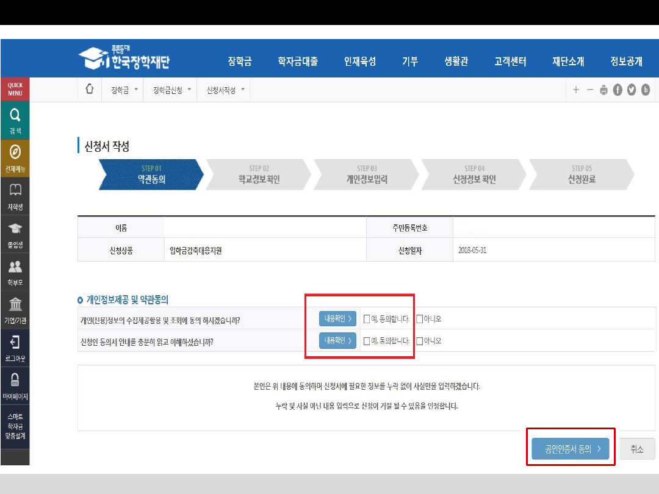Image resolution: width=659 pixels, height=494 pixels.
Task: Click the 한국장학재단 logo in header
Action: pos(124,59)
